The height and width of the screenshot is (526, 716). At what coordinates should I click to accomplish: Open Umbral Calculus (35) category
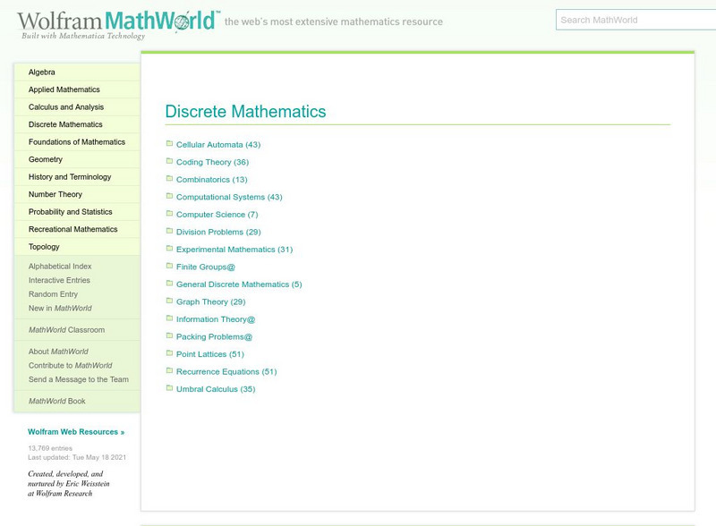click(x=216, y=389)
